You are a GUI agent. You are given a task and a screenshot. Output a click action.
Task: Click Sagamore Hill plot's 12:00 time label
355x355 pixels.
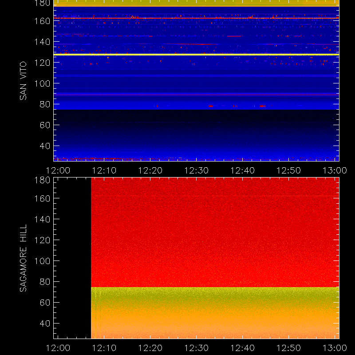coord(58,348)
